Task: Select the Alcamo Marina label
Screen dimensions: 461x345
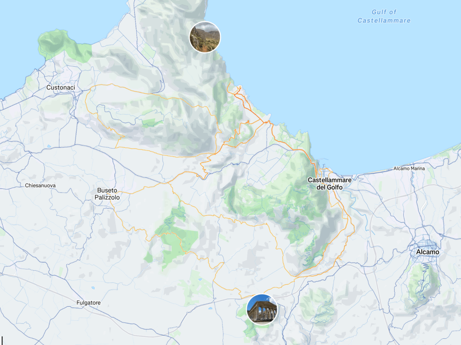Action: (x=409, y=169)
